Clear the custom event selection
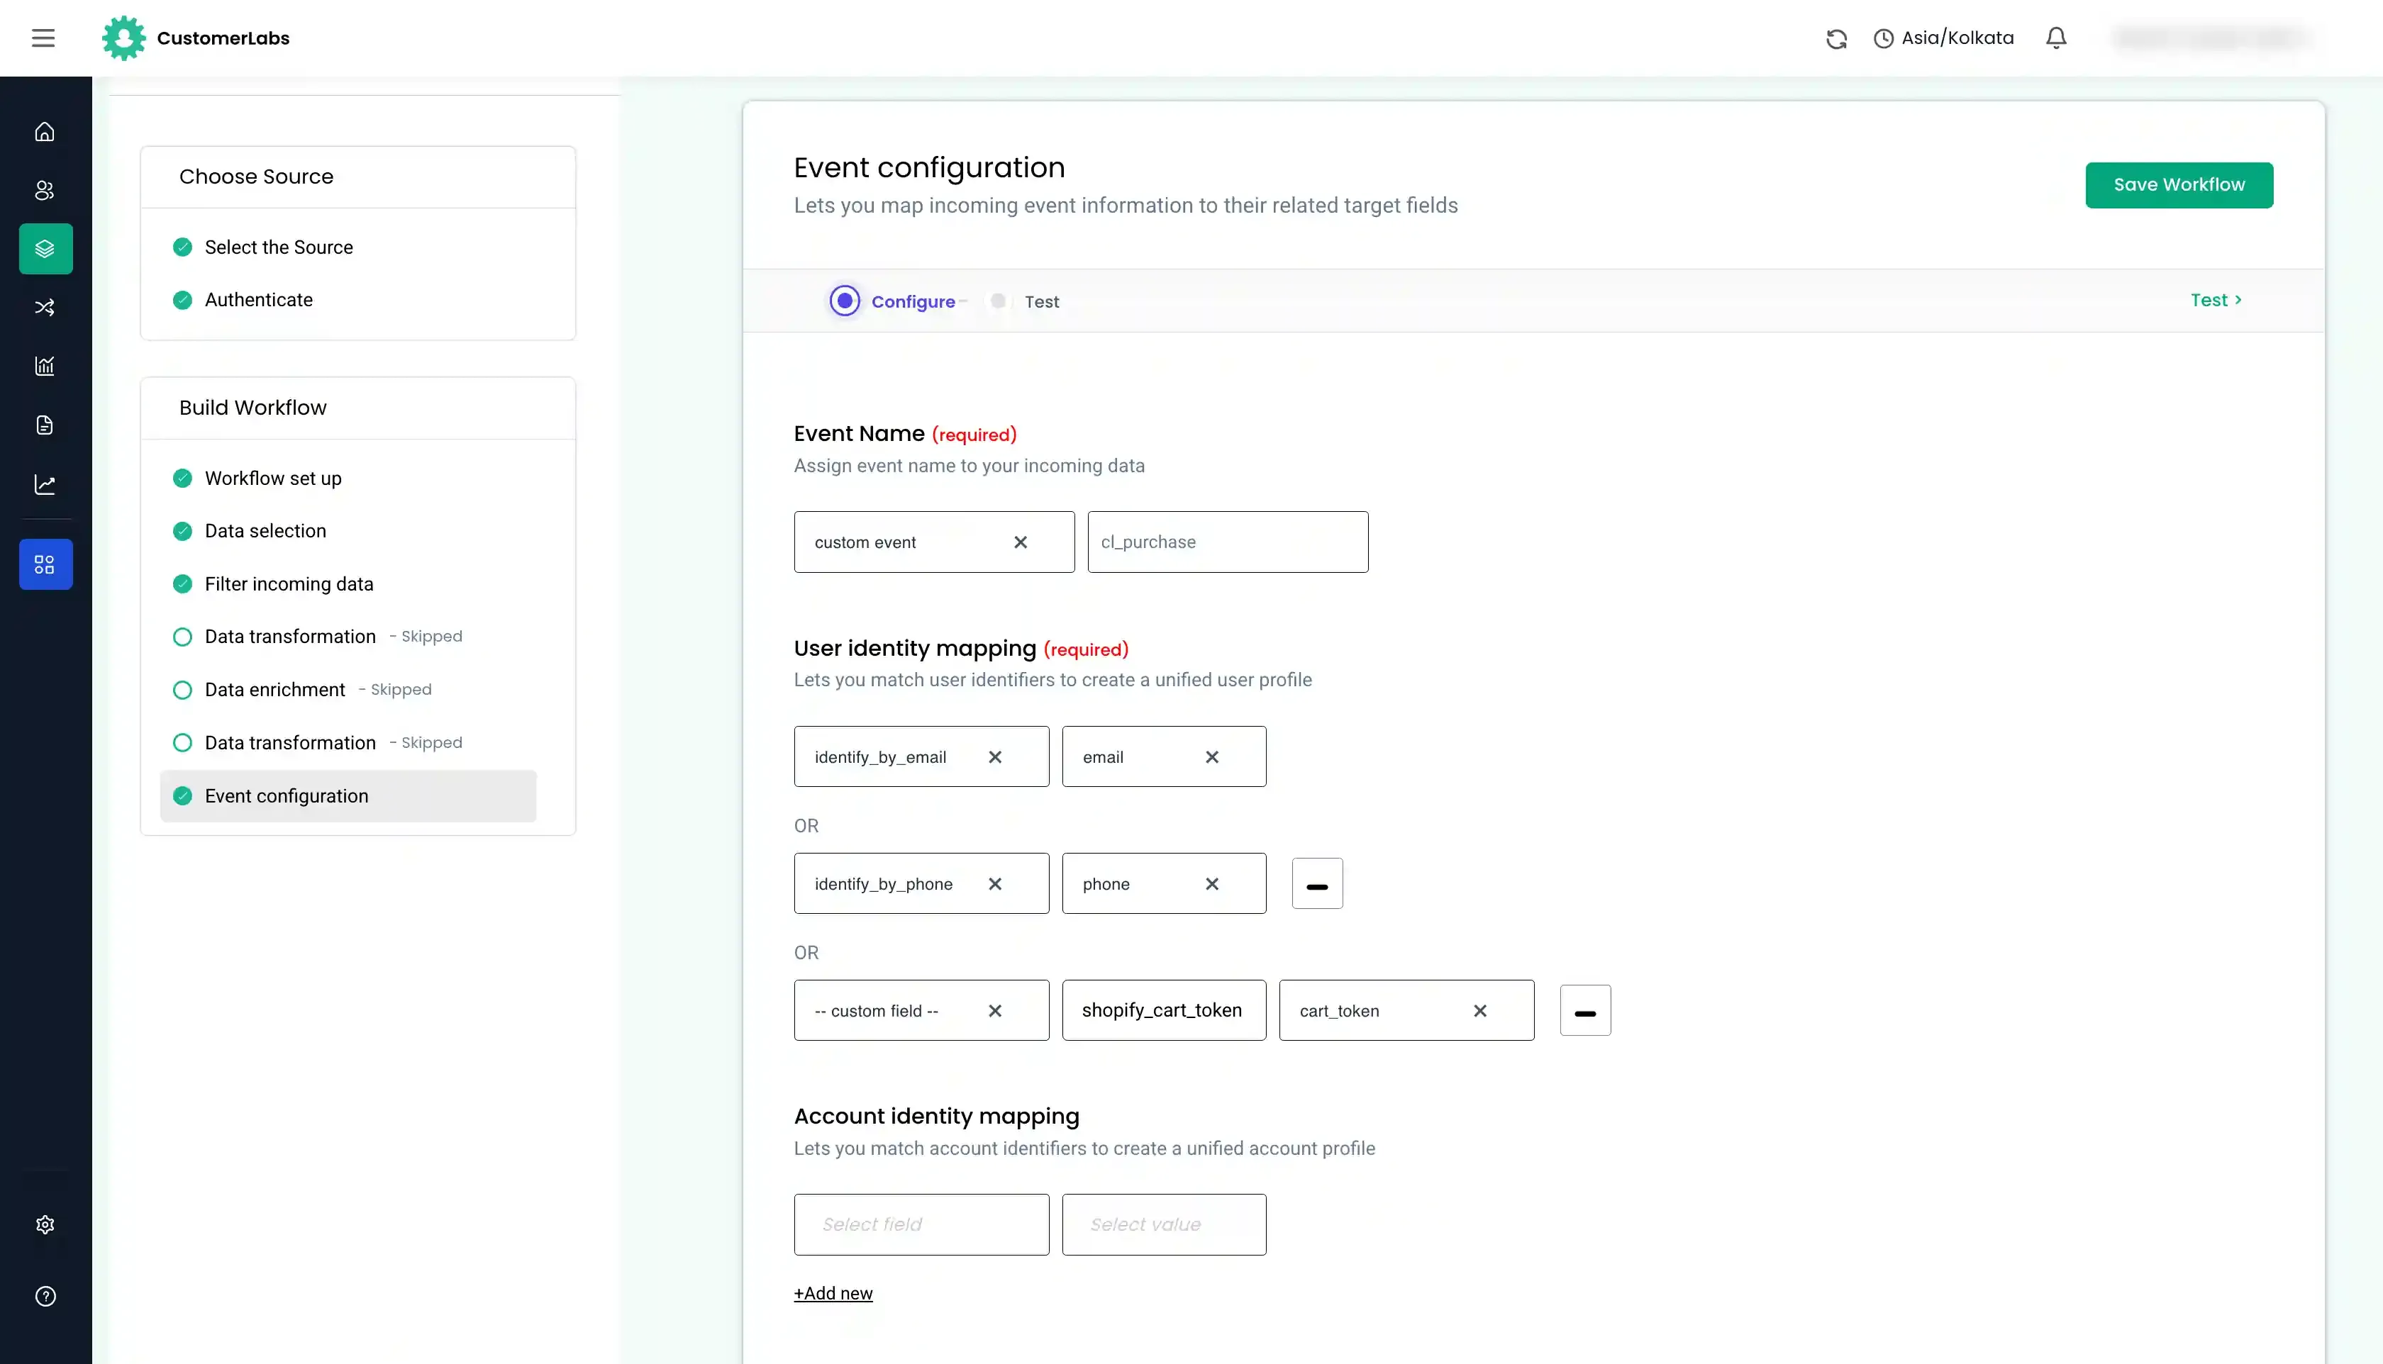This screenshot has height=1364, width=2383. tap(1021, 542)
